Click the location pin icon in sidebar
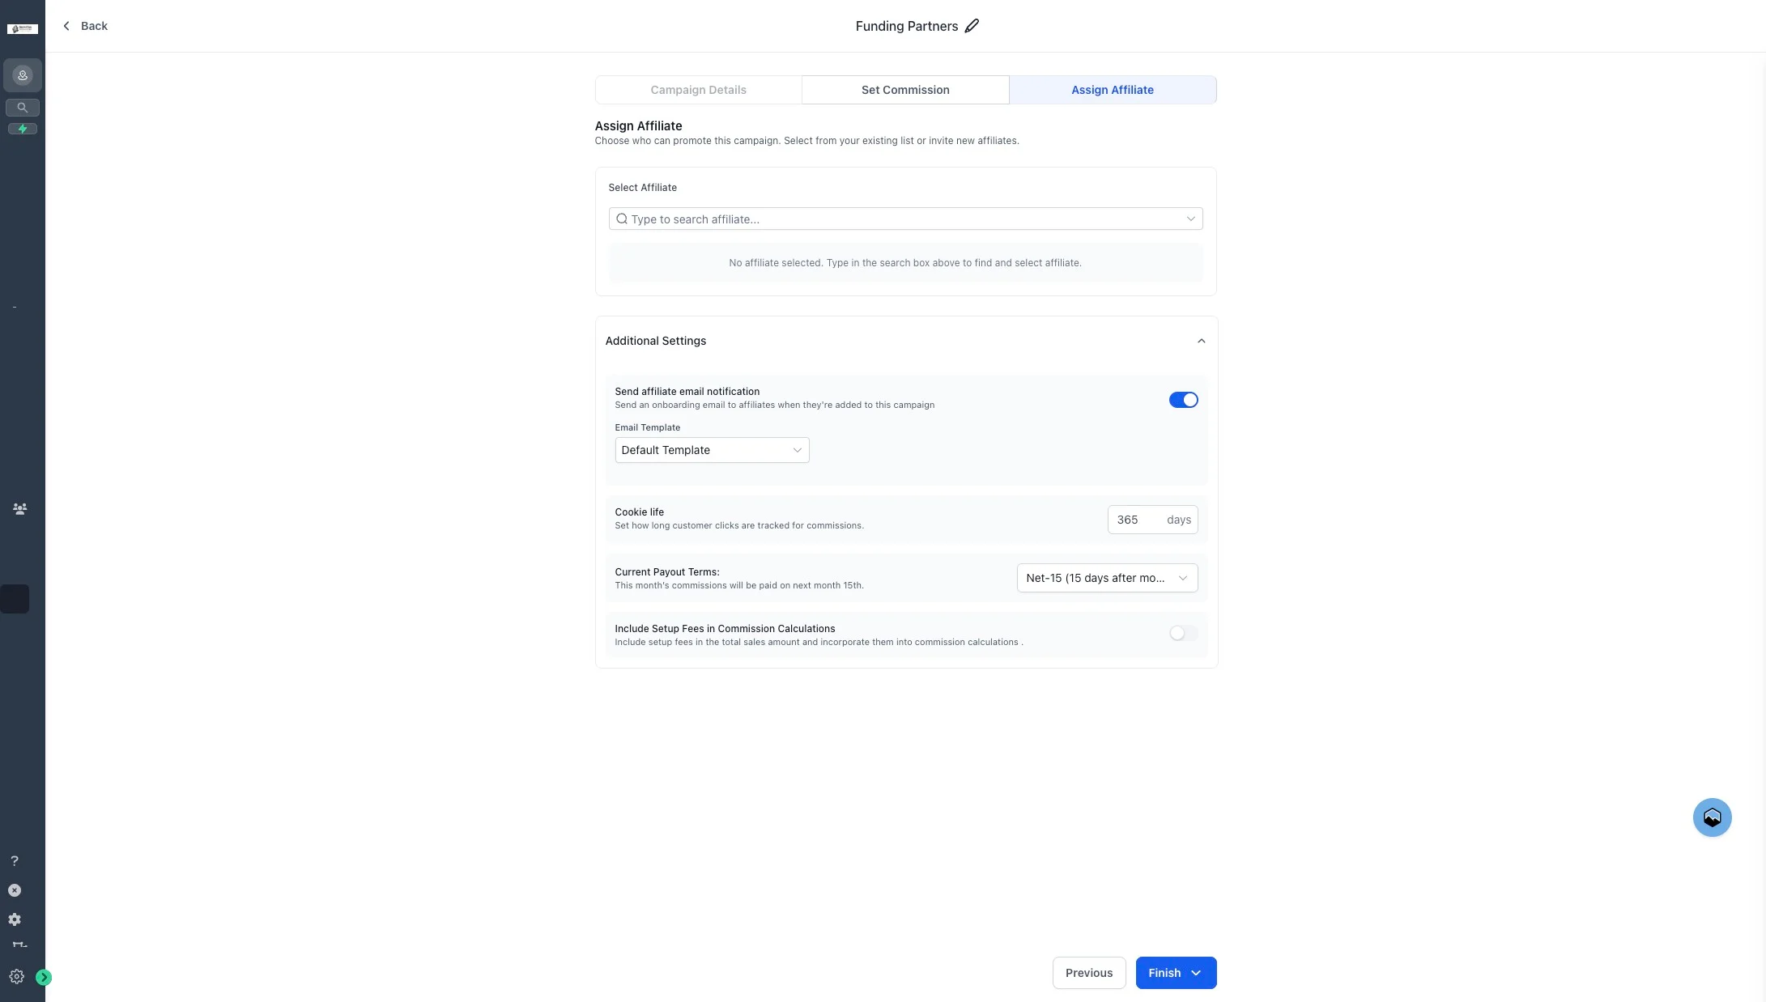This screenshot has height=1002, width=1766. 23,75
